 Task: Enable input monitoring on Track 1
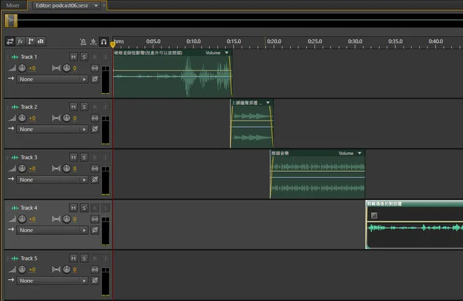coord(105,57)
